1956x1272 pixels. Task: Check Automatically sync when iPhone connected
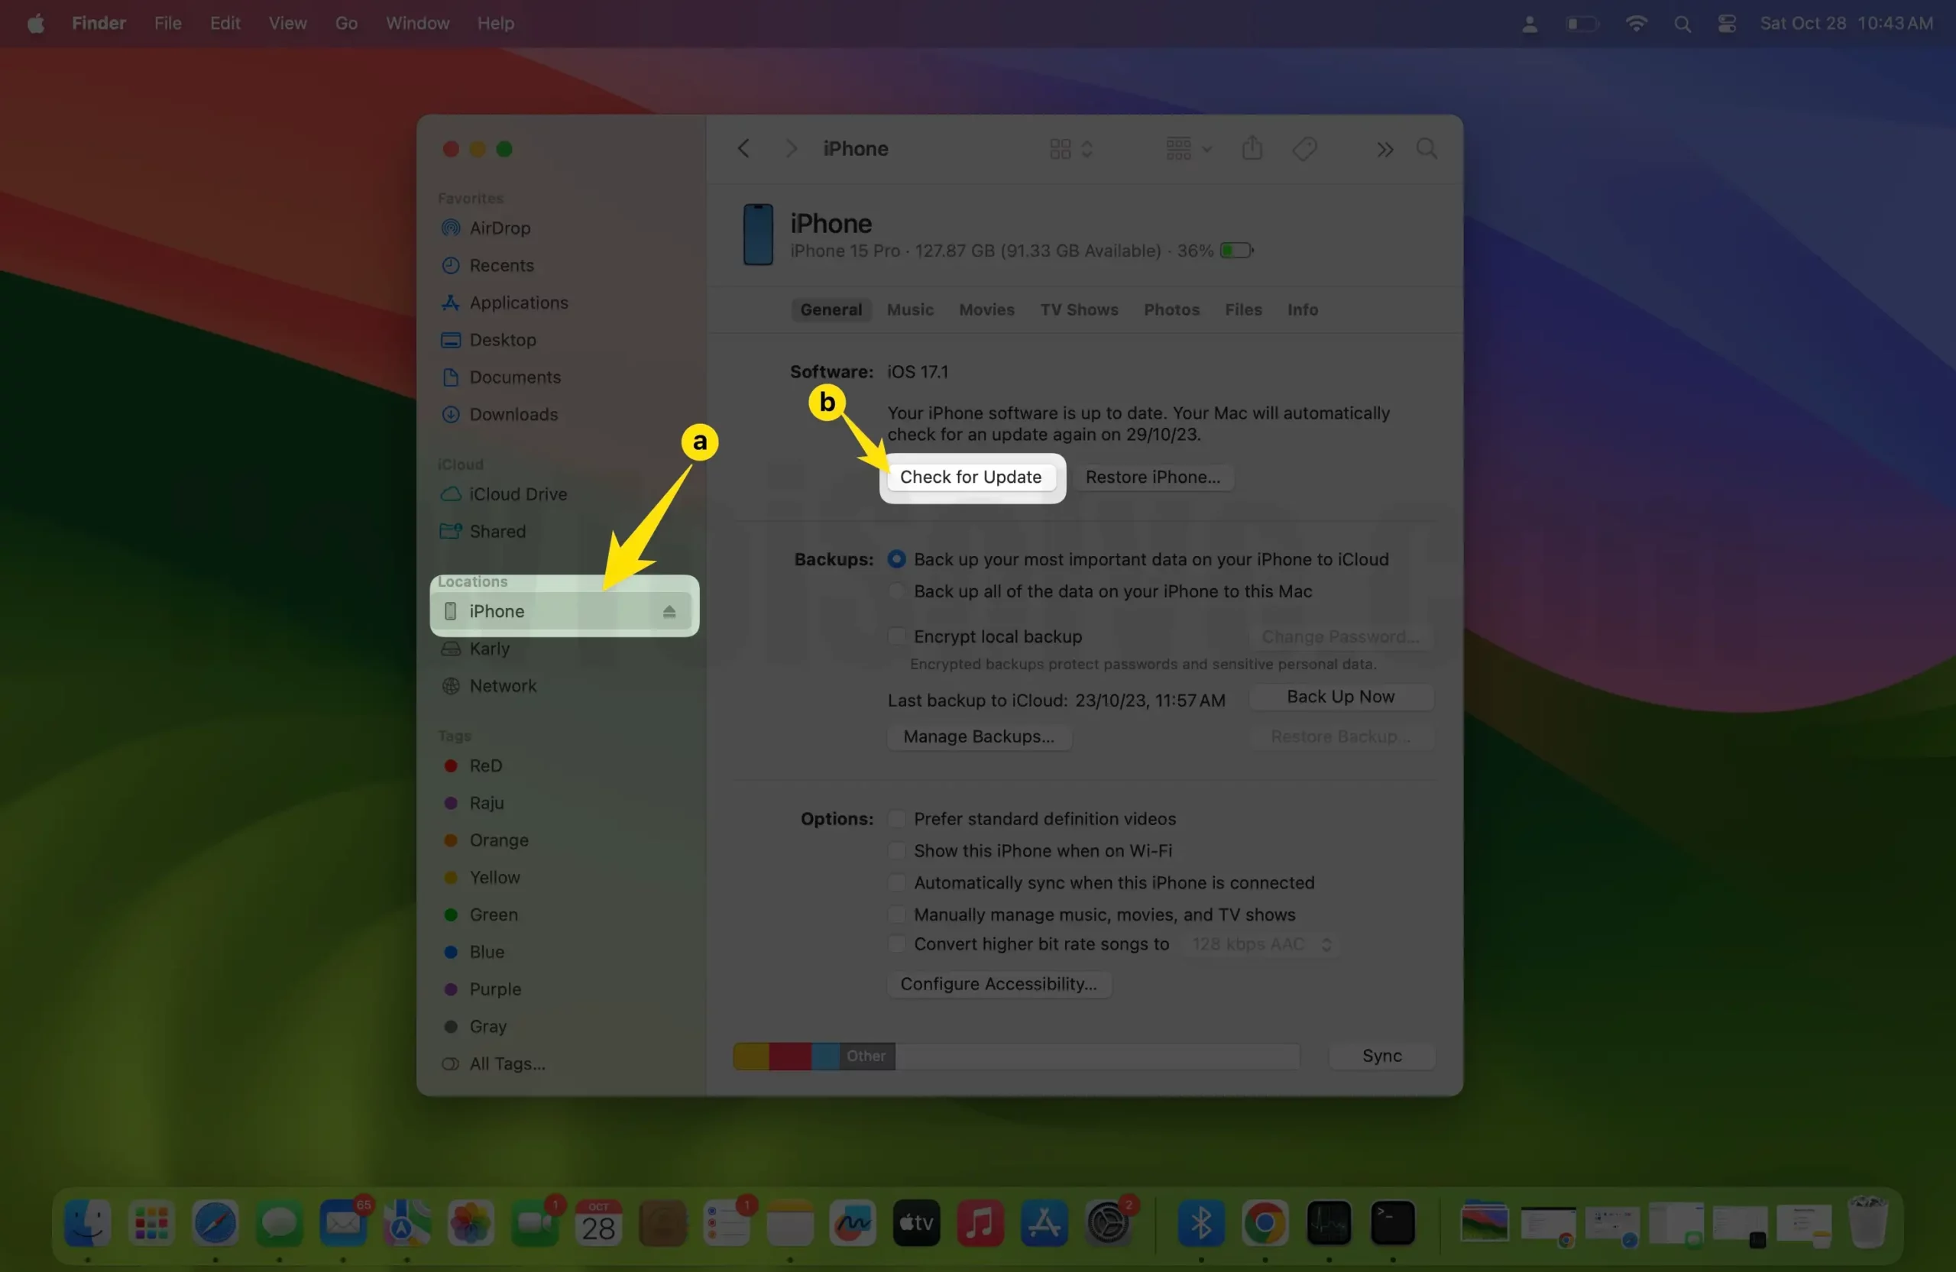[x=897, y=883]
